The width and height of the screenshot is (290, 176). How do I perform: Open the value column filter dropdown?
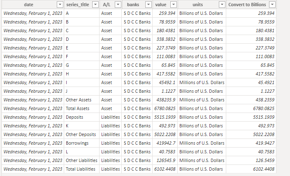pyautogui.click(x=174, y=5)
